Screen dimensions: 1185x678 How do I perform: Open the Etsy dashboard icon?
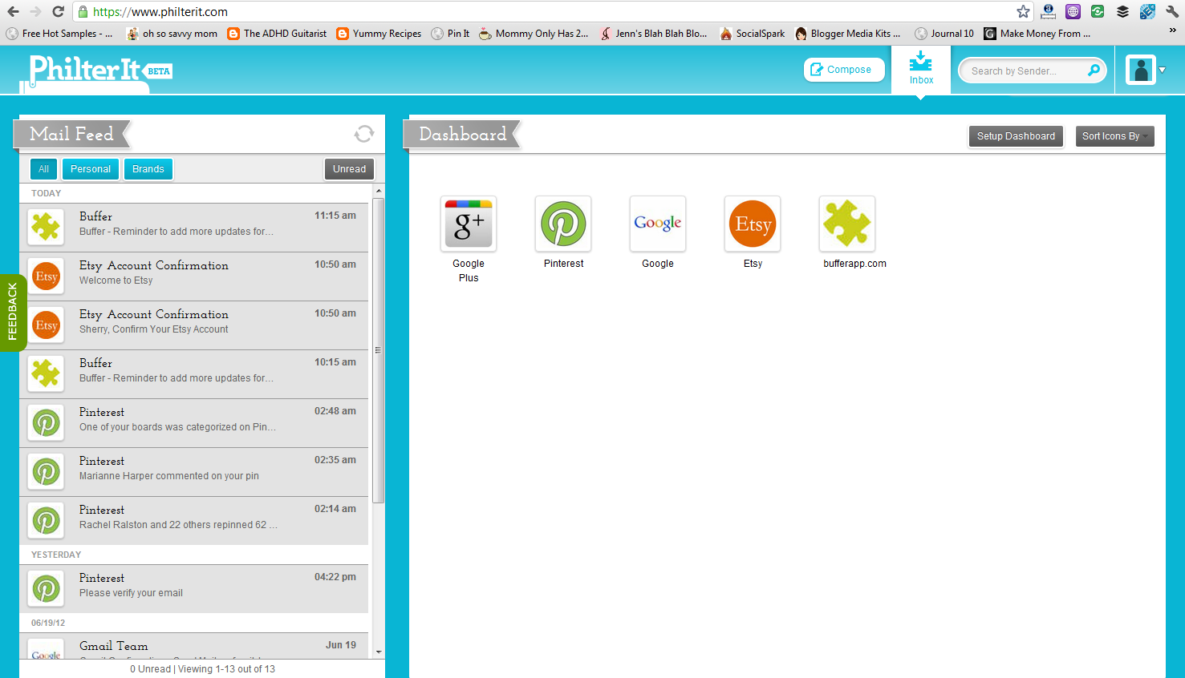(753, 224)
